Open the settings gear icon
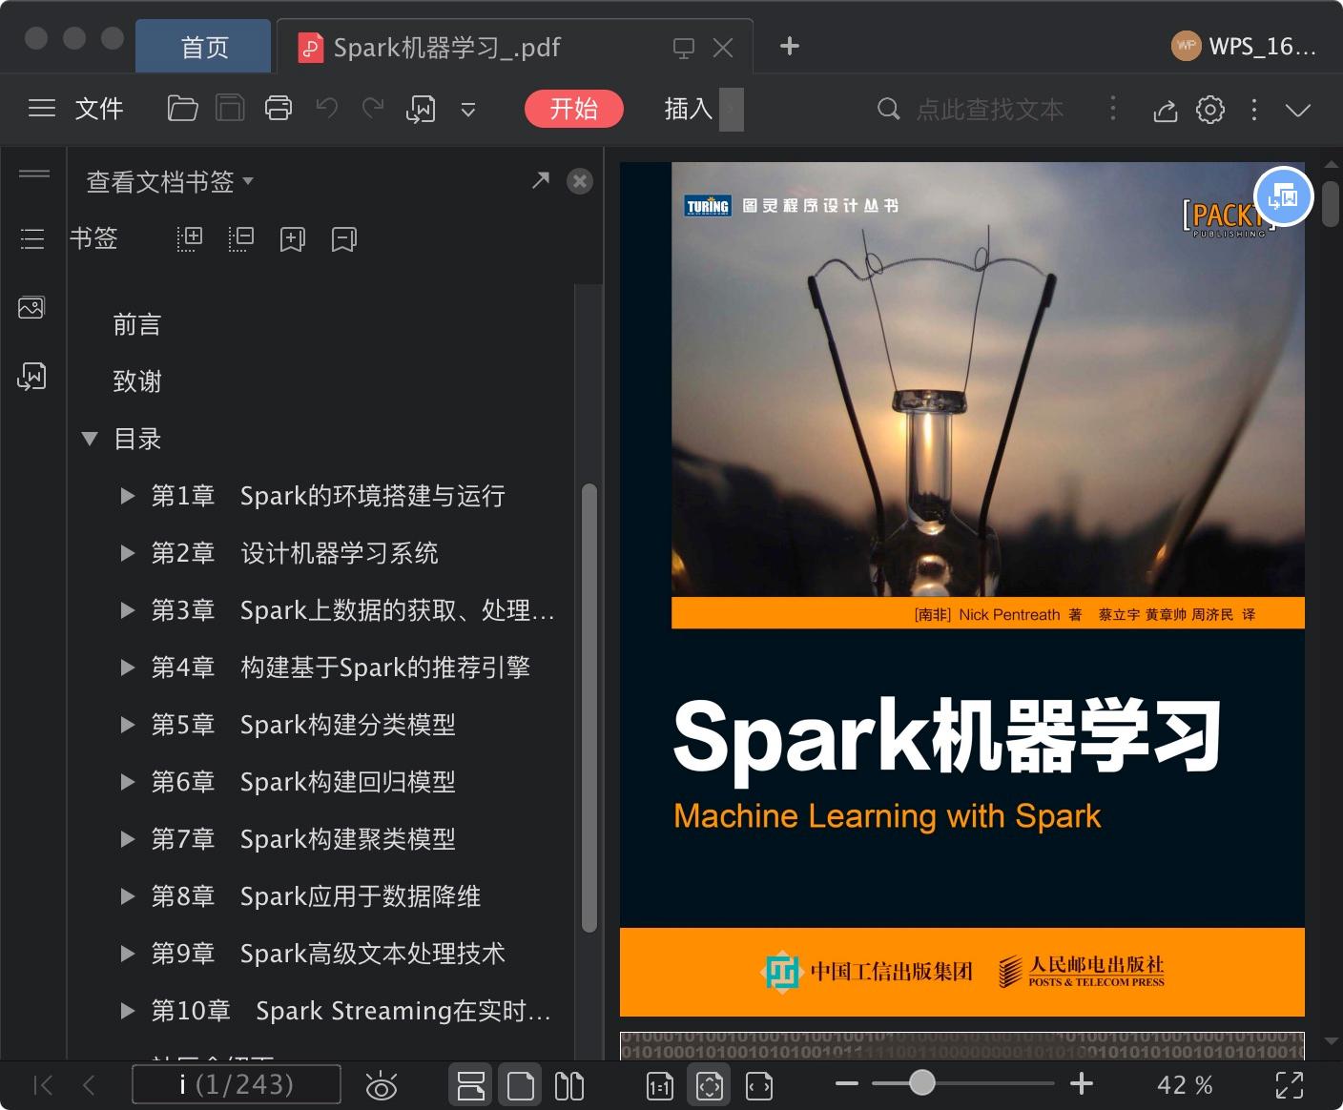Viewport: 1343px width, 1110px height. click(x=1210, y=110)
